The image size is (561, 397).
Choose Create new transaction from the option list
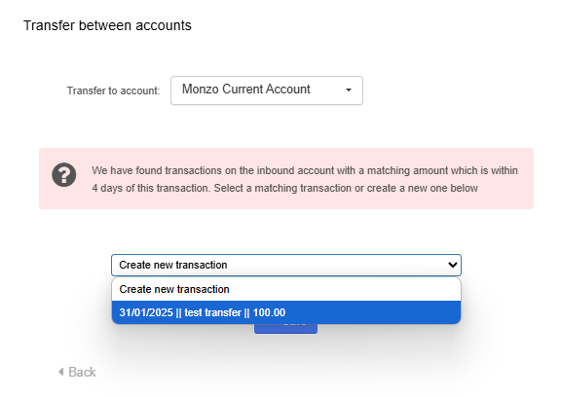tap(286, 289)
